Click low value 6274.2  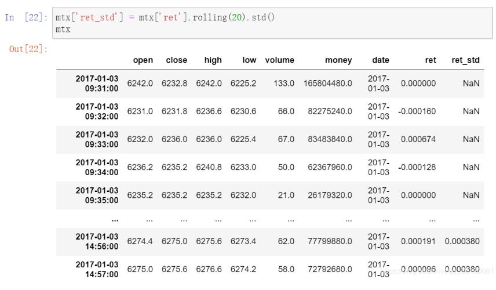click(x=243, y=270)
